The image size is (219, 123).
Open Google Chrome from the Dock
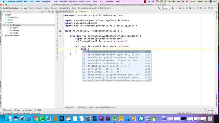click(x=36, y=119)
